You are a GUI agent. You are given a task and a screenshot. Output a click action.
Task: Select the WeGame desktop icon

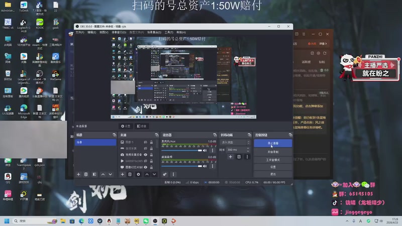click(x=56, y=75)
